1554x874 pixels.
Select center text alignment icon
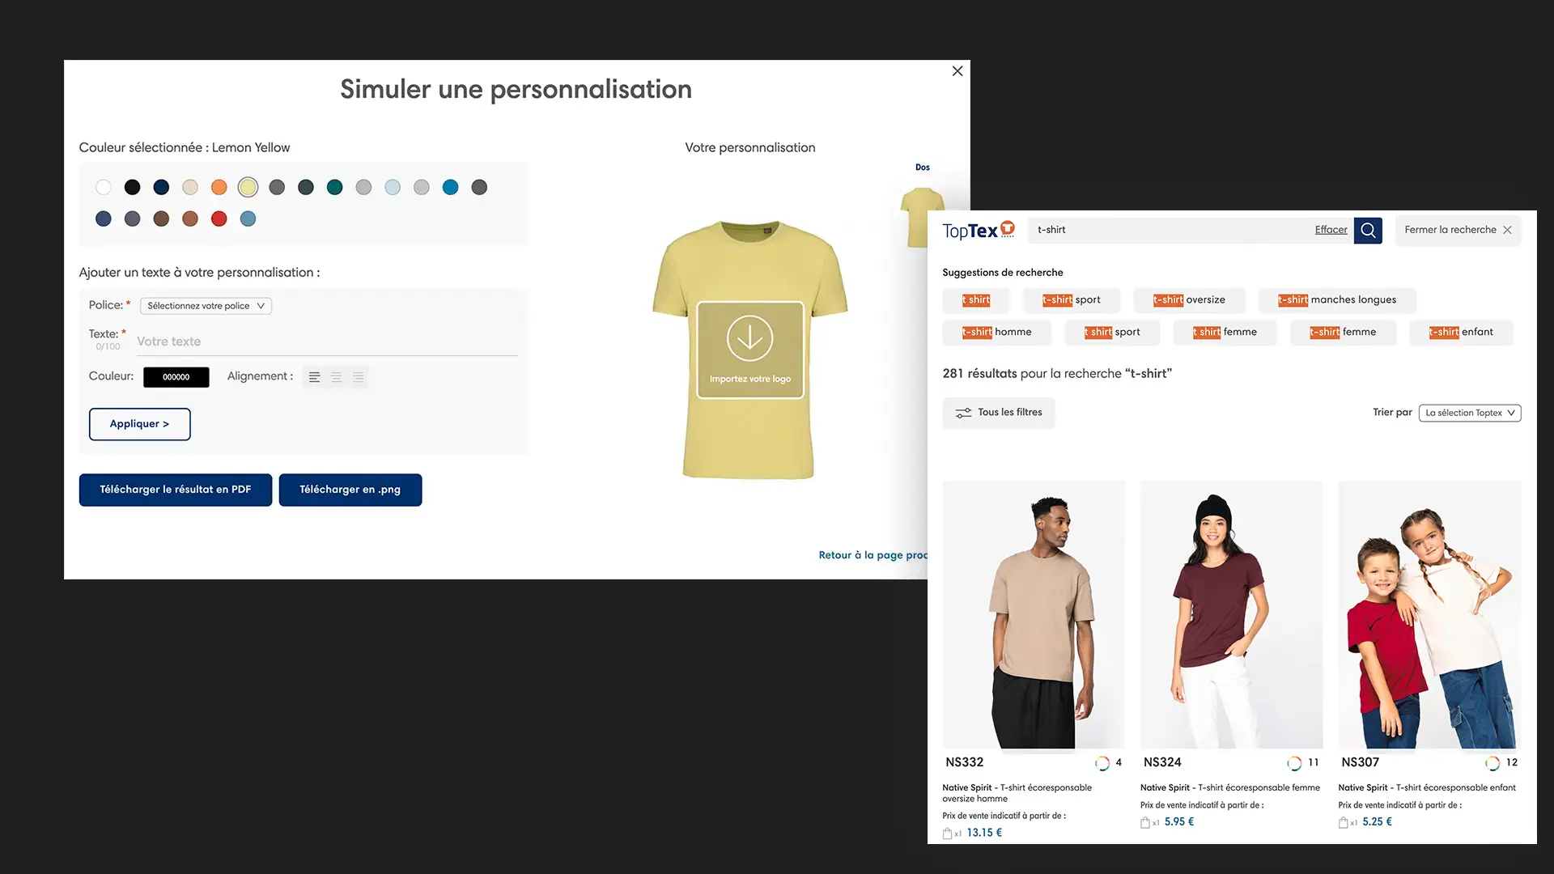(x=337, y=377)
